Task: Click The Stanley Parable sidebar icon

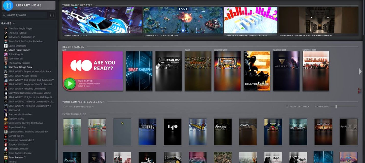Action: coord(6,63)
